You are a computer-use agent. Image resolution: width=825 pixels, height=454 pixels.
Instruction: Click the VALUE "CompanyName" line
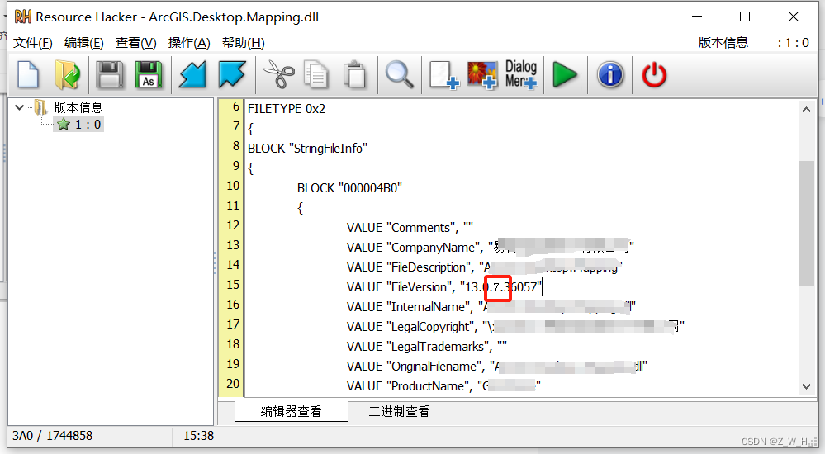(491, 248)
